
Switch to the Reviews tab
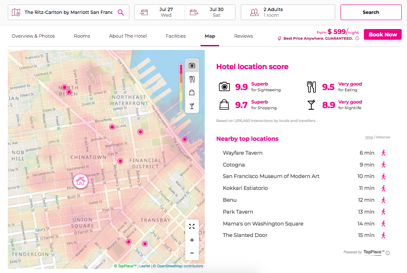tap(243, 36)
